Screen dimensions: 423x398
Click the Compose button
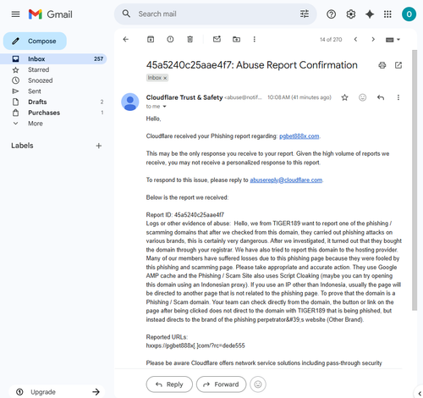pos(35,41)
